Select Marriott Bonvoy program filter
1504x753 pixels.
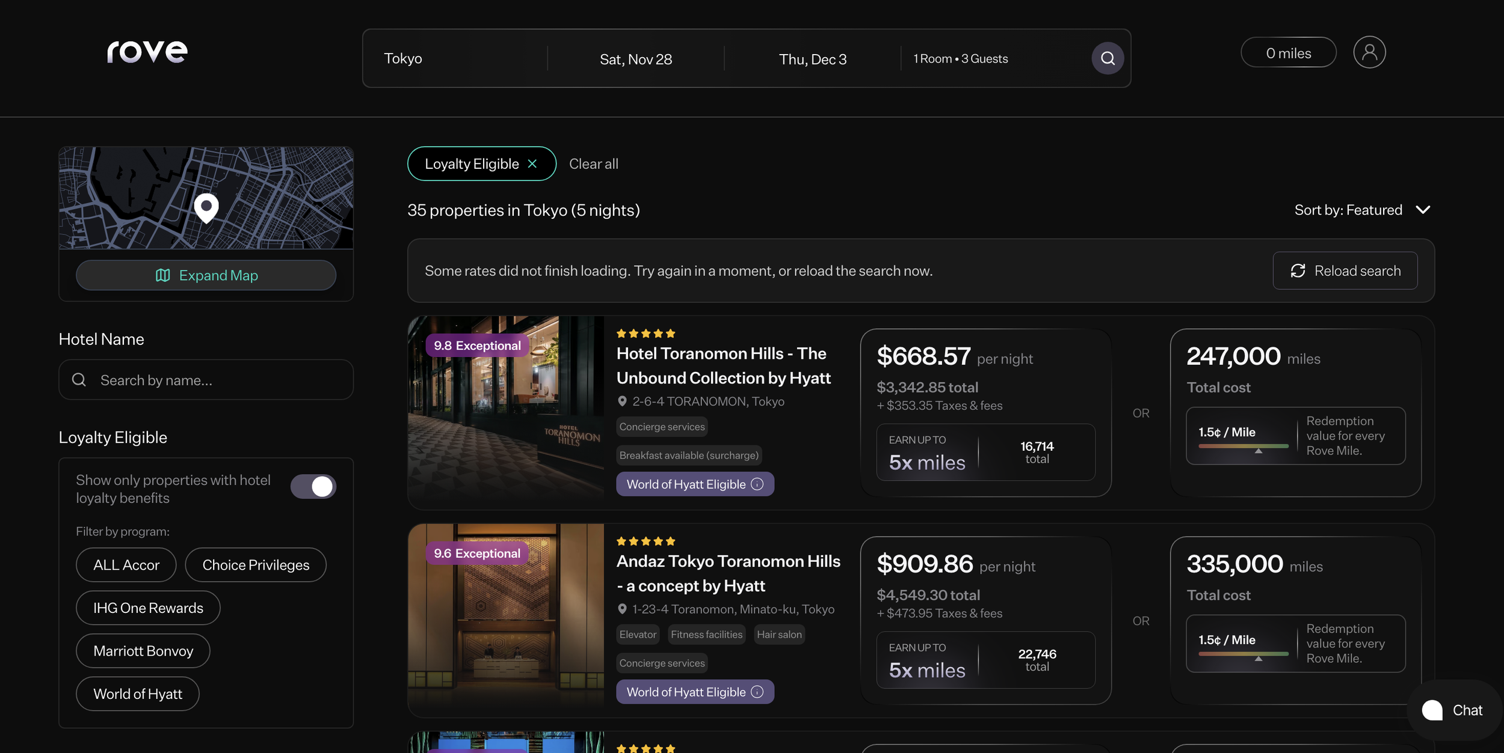point(143,651)
